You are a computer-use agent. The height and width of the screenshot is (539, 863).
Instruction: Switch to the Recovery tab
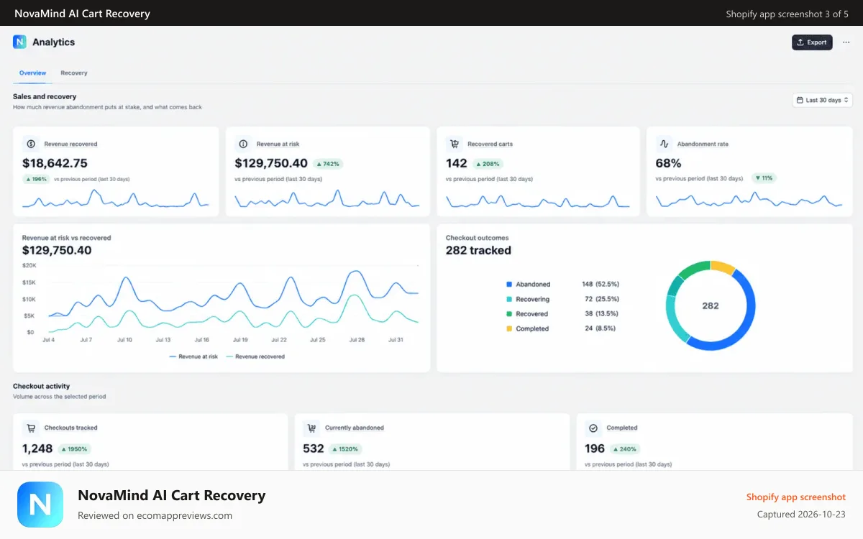[74, 73]
